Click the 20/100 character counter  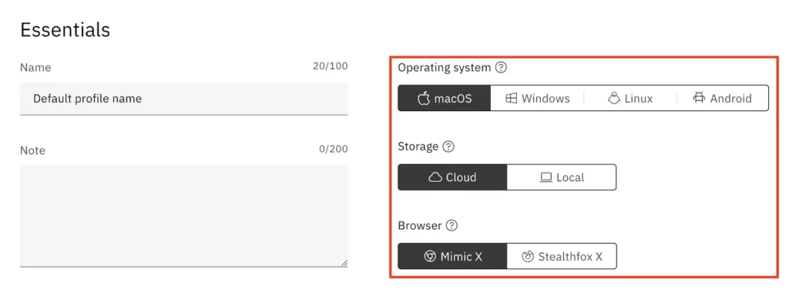330,66
